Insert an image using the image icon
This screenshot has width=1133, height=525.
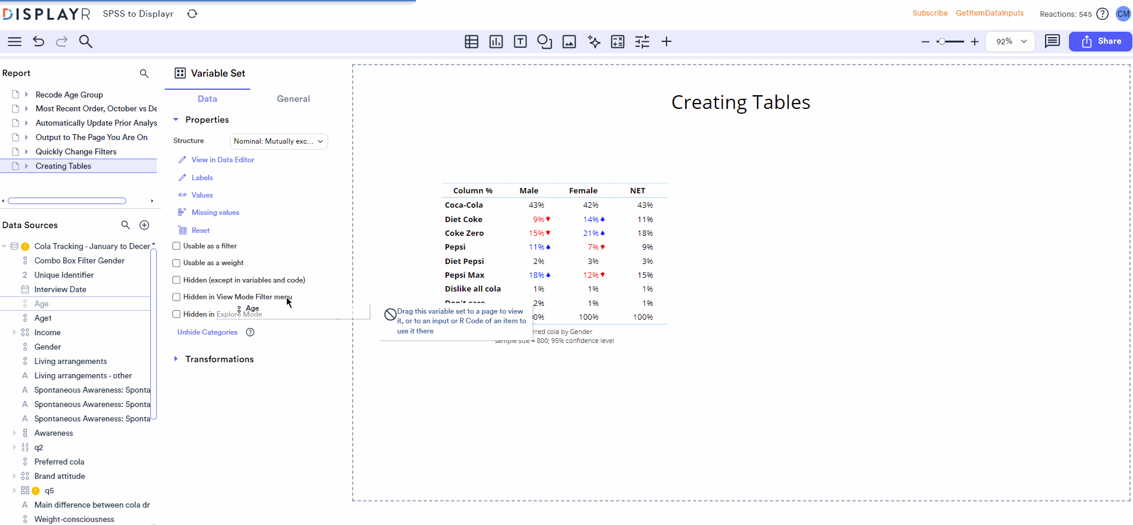click(x=569, y=41)
